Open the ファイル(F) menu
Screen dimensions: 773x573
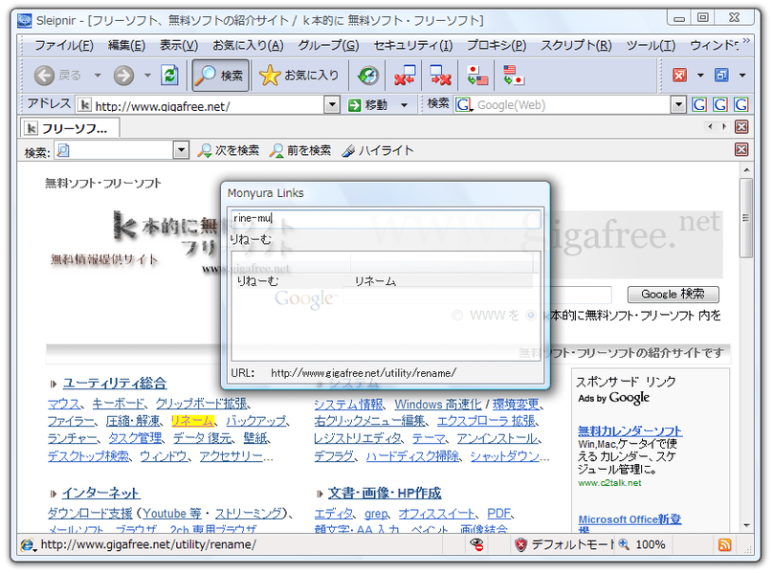[64, 45]
